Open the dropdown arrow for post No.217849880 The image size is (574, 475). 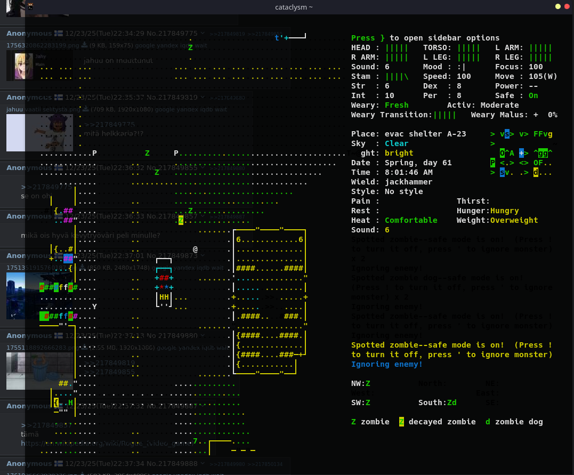click(203, 335)
